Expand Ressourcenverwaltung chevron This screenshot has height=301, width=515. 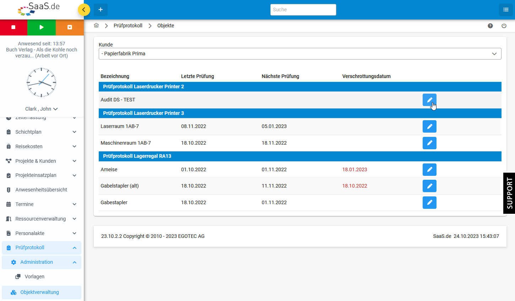(x=74, y=219)
